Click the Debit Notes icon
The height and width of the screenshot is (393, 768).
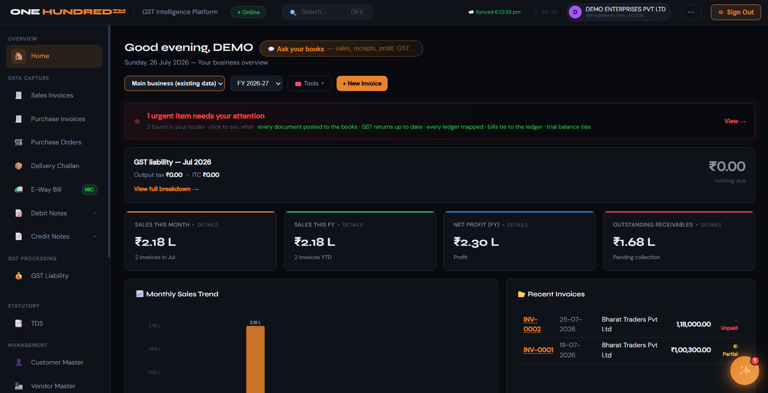coord(18,213)
